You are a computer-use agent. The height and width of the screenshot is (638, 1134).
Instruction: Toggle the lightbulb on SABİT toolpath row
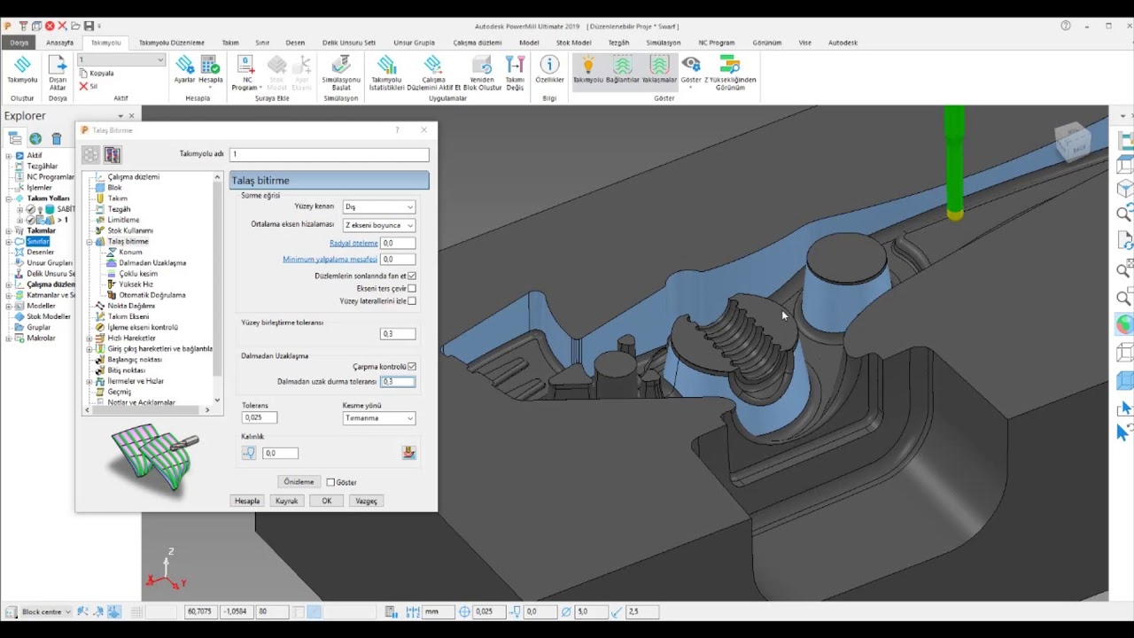[40, 209]
